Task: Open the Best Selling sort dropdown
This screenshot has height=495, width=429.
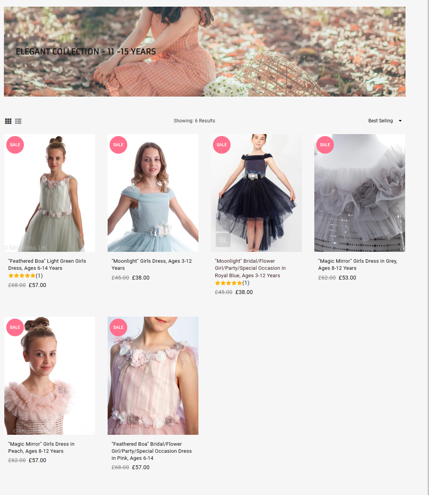Action: (384, 121)
